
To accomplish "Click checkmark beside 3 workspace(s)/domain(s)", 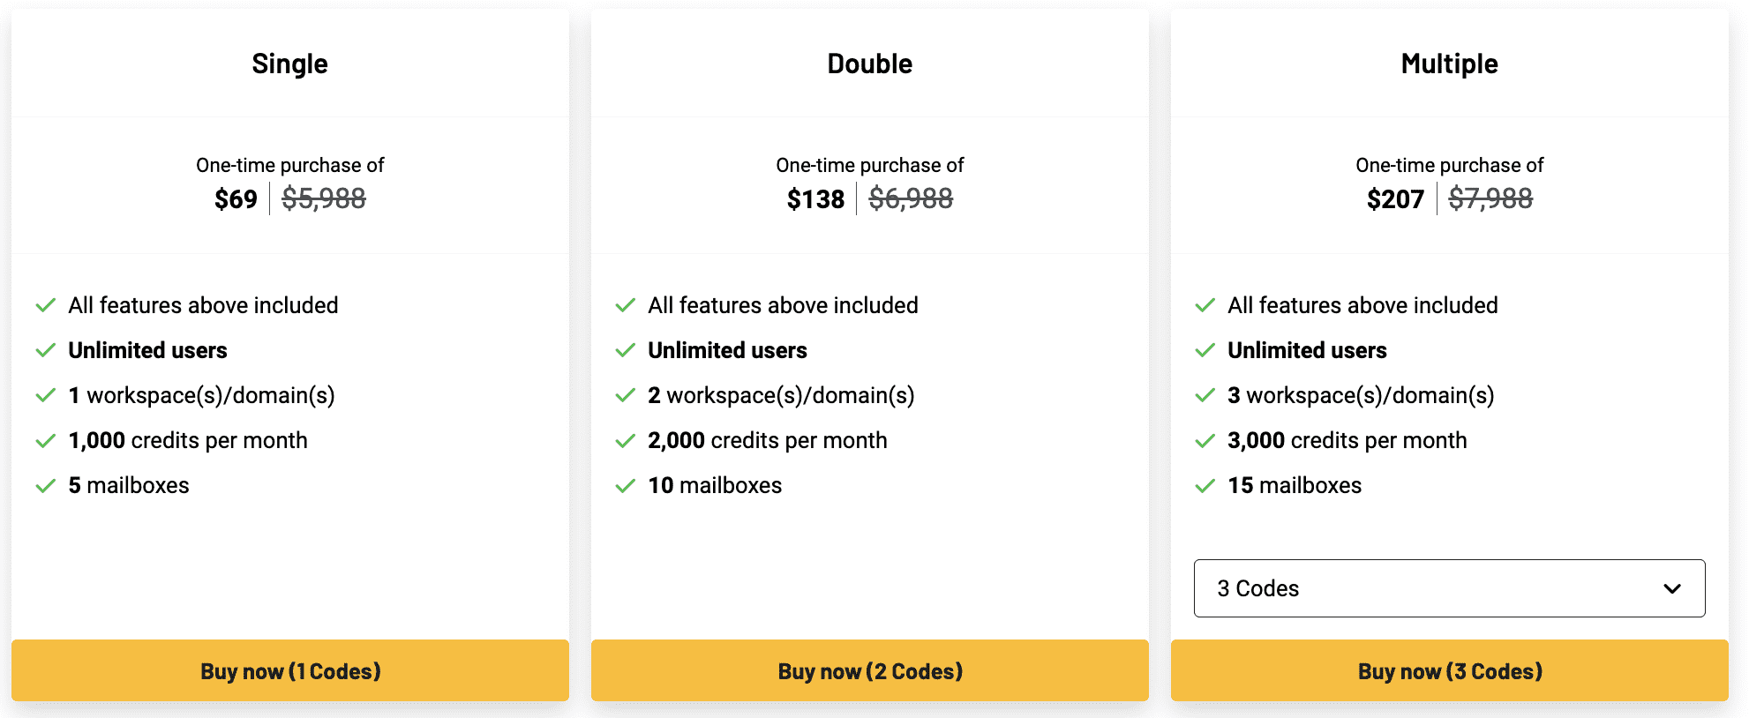I will point(1205,396).
